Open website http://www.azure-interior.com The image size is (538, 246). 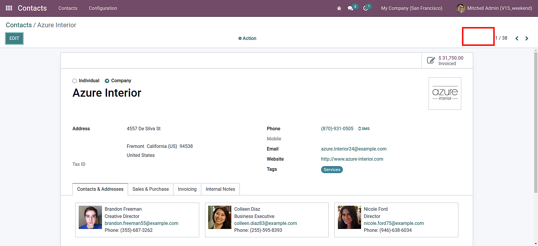352,159
